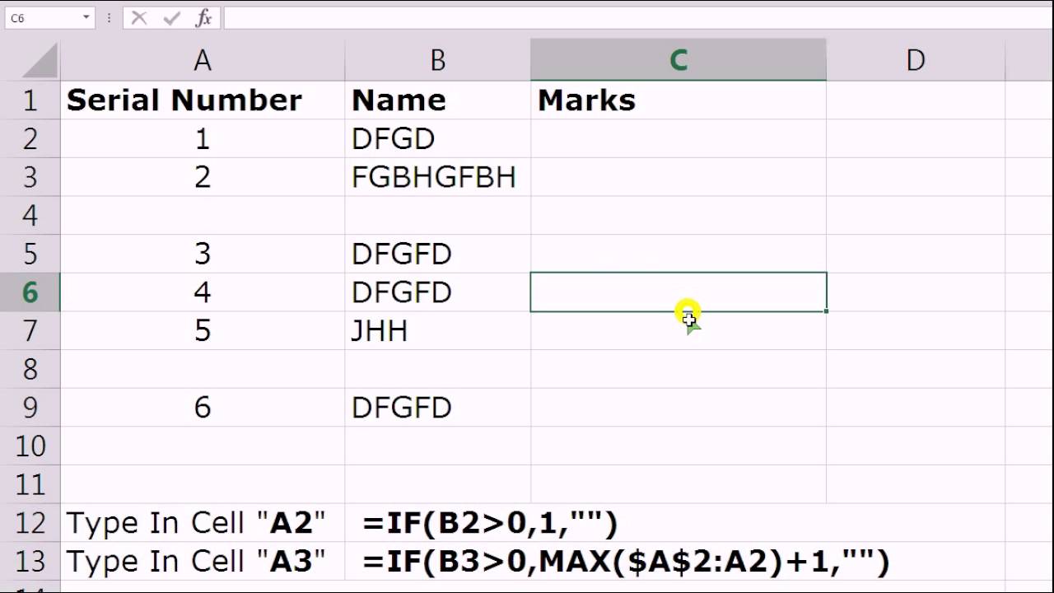Click the formula bar options dots handle
Screen dimensions: 1054x593
109,17
